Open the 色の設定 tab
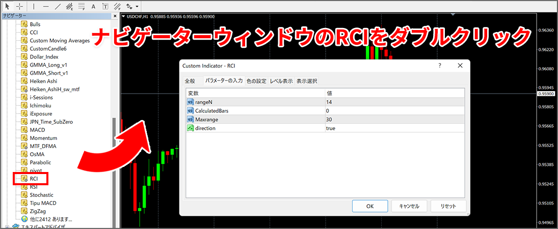Screen dimensions: 558x229 256,81
